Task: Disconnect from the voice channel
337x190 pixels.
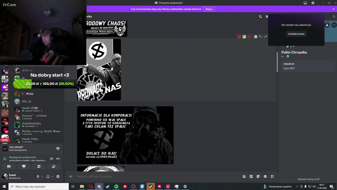Action: (58, 159)
